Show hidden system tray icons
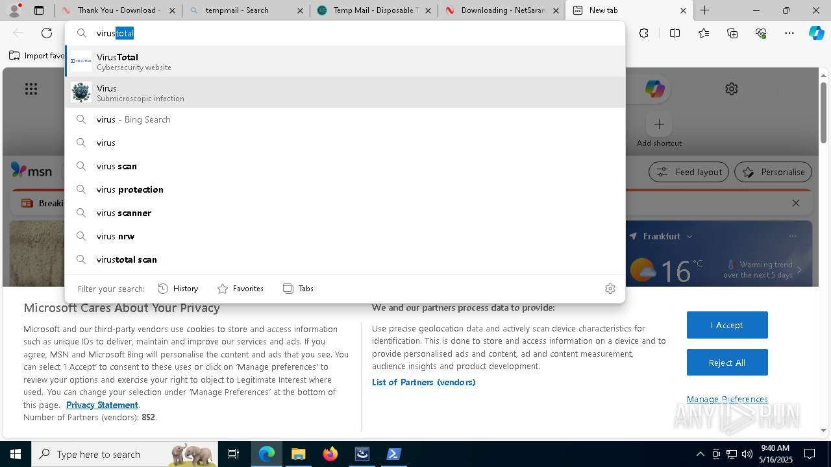Viewport: 831px width, 467px height. coord(700,454)
